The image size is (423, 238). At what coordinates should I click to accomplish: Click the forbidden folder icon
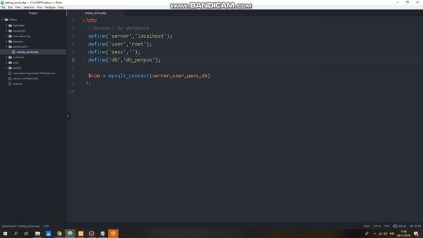point(11,25)
